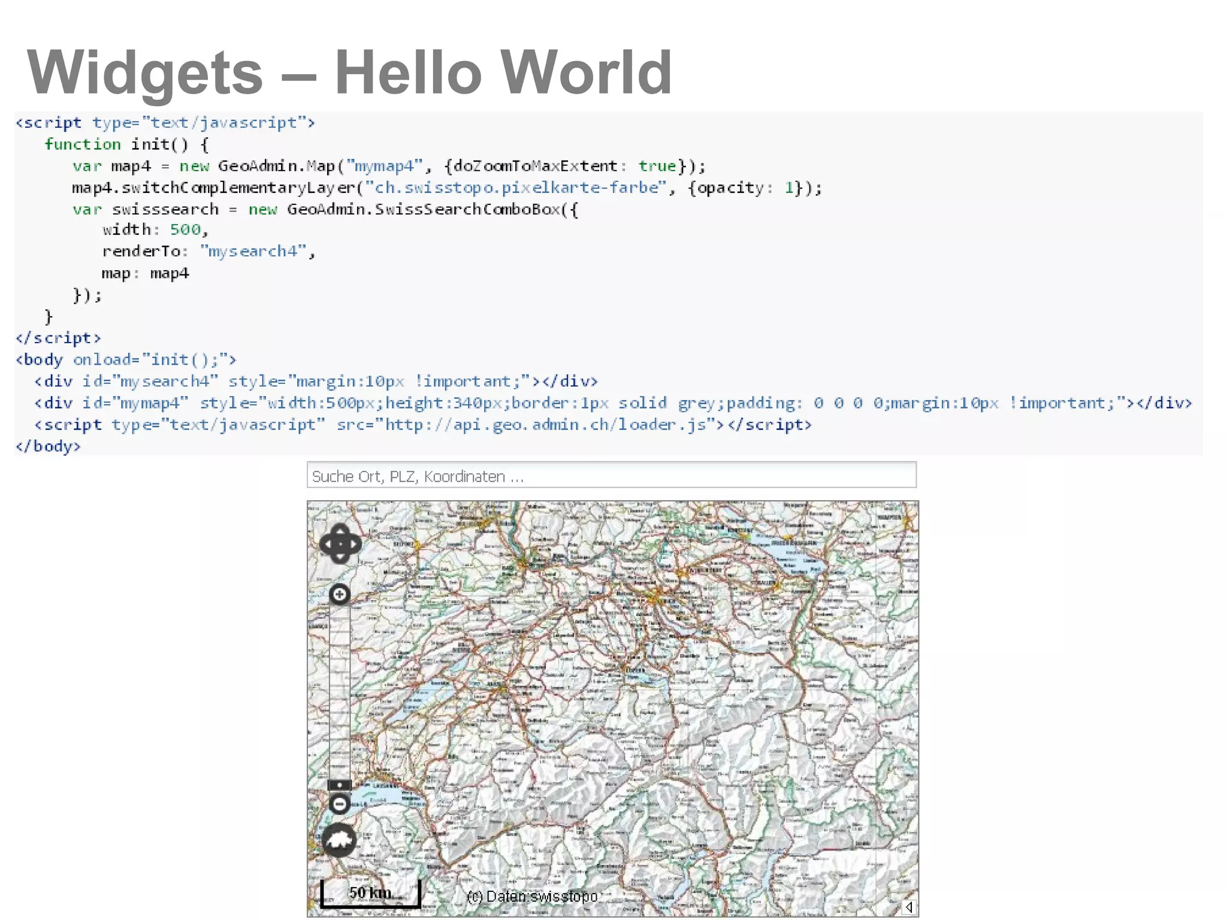Click the 'var swisssearch = new GeoAdmin.SwissSearchComboBox' line
Viewport: 1227px width, 920px height.
point(325,209)
